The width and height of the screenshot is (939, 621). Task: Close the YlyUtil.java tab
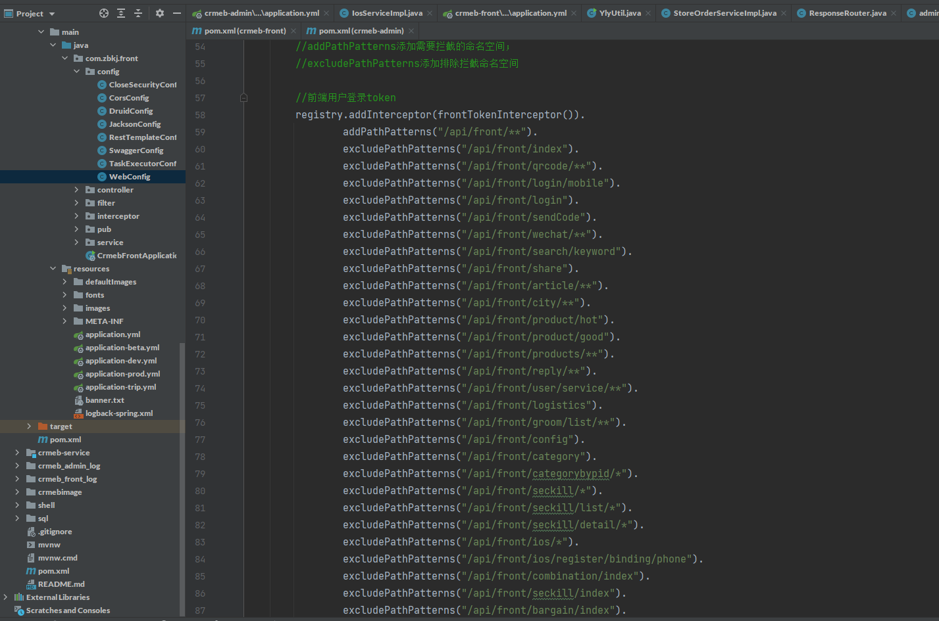tap(648, 13)
